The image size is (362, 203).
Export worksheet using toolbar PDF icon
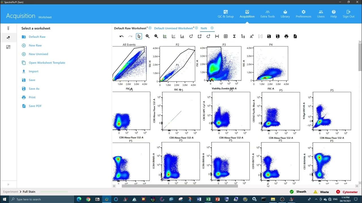[295, 36]
